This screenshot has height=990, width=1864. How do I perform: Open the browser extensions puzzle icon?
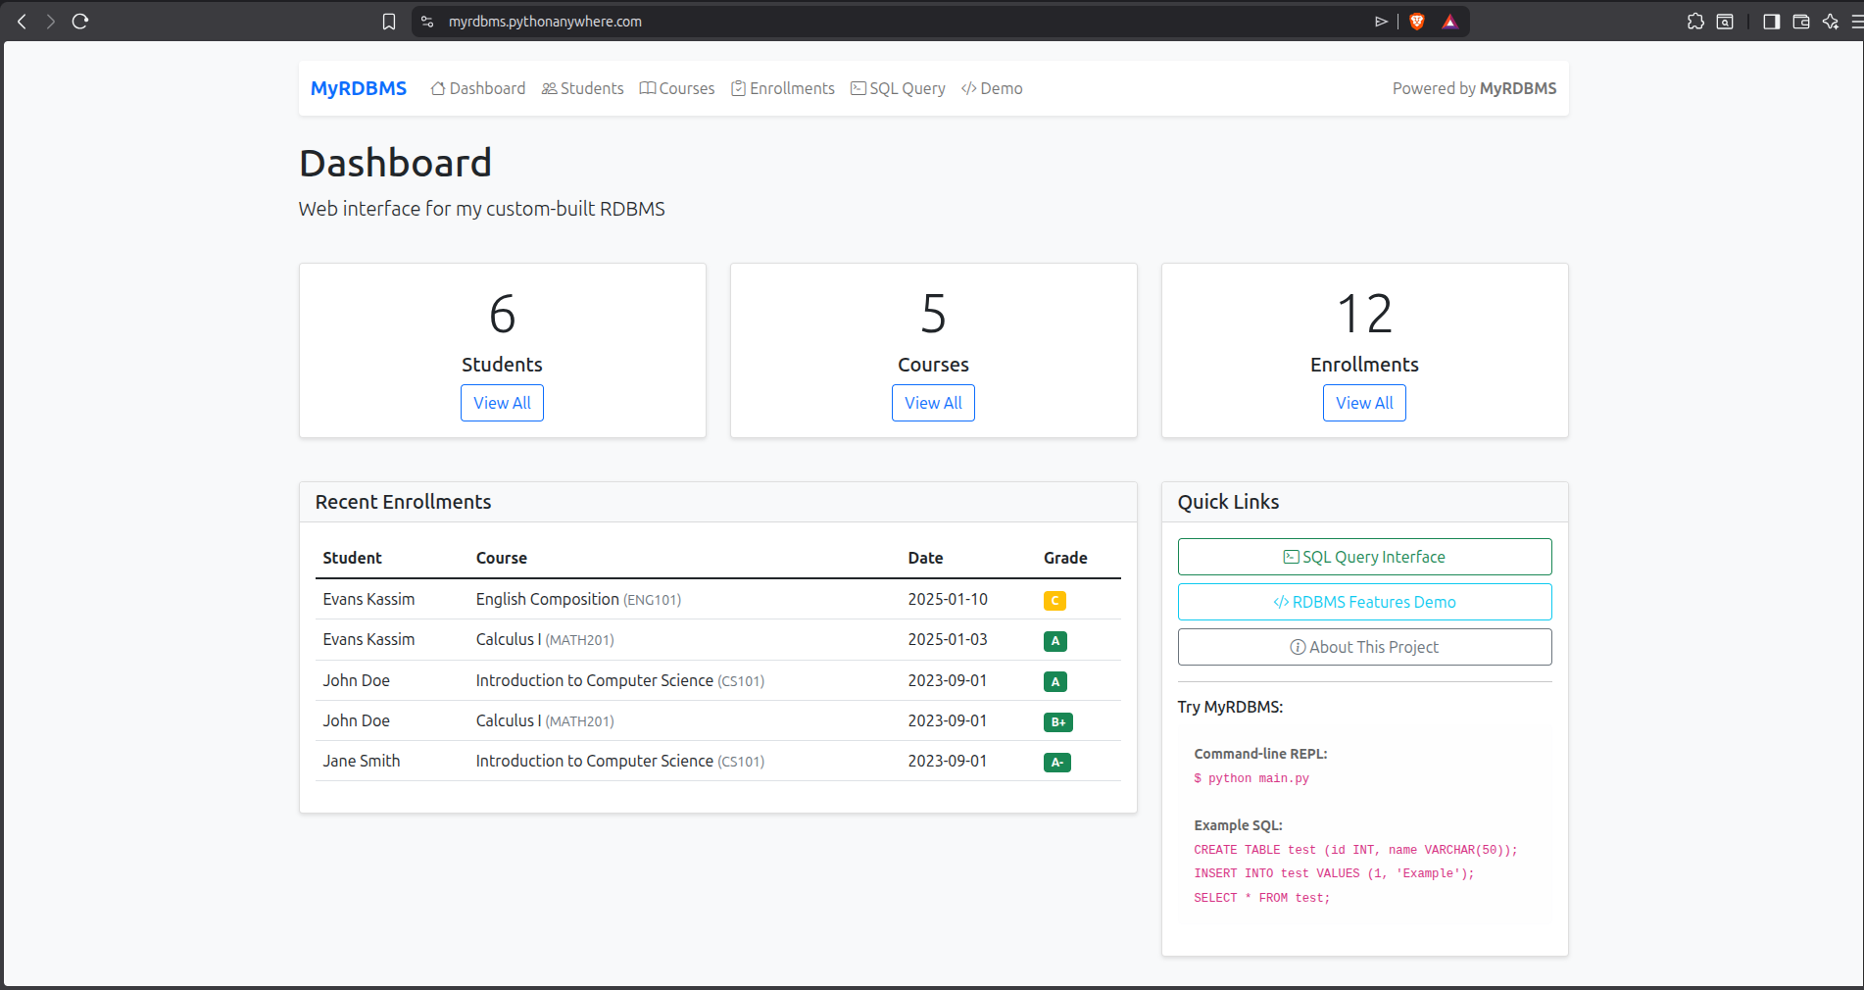[x=1694, y=21]
